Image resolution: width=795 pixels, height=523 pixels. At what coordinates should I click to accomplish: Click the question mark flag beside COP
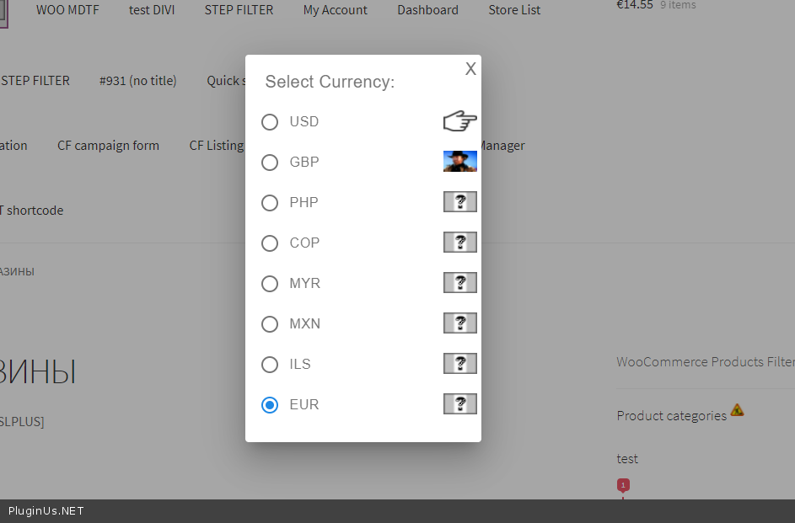pos(459,243)
